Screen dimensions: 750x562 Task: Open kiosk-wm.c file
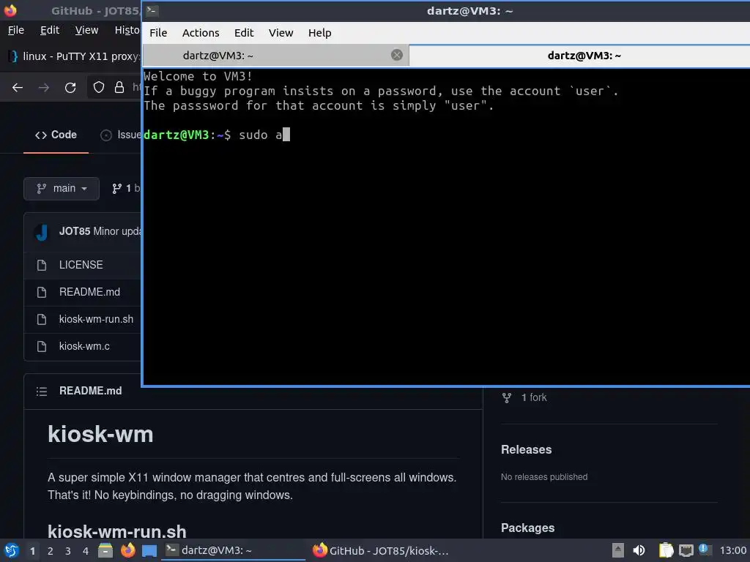tap(84, 346)
